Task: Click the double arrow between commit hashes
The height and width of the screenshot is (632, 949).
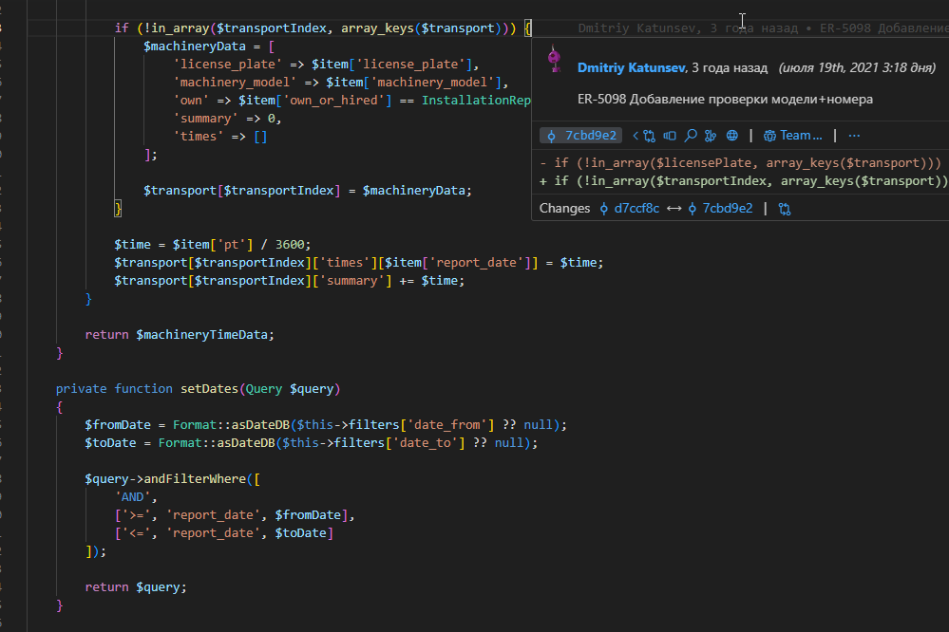Action: coord(674,209)
